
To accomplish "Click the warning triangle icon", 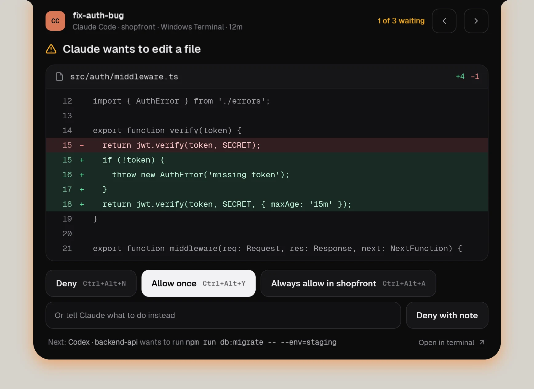I will pyautogui.click(x=51, y=49).
